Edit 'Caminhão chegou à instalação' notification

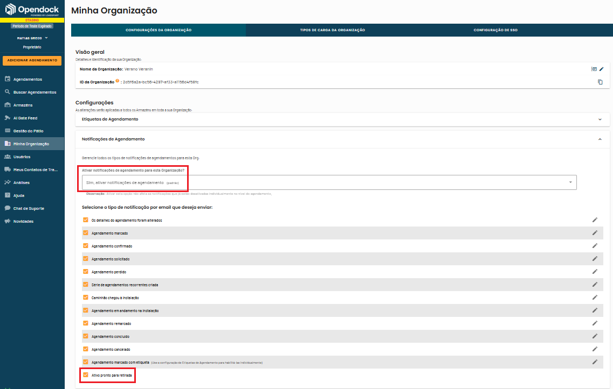pos(595,298)
